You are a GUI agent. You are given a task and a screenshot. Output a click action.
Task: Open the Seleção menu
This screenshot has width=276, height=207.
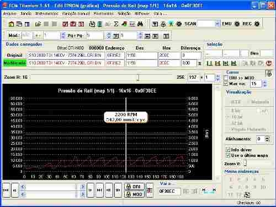point(124,14)
